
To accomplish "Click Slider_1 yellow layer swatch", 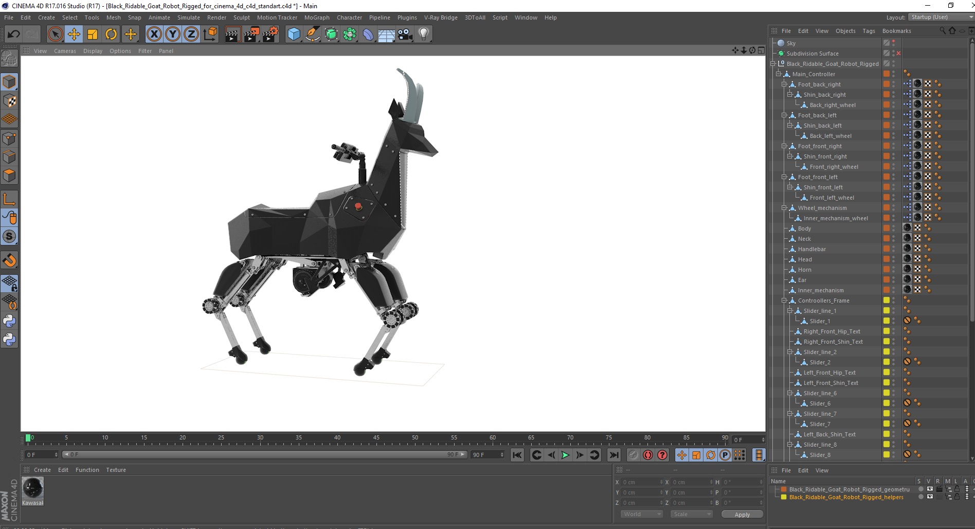I will coord(887,321).
